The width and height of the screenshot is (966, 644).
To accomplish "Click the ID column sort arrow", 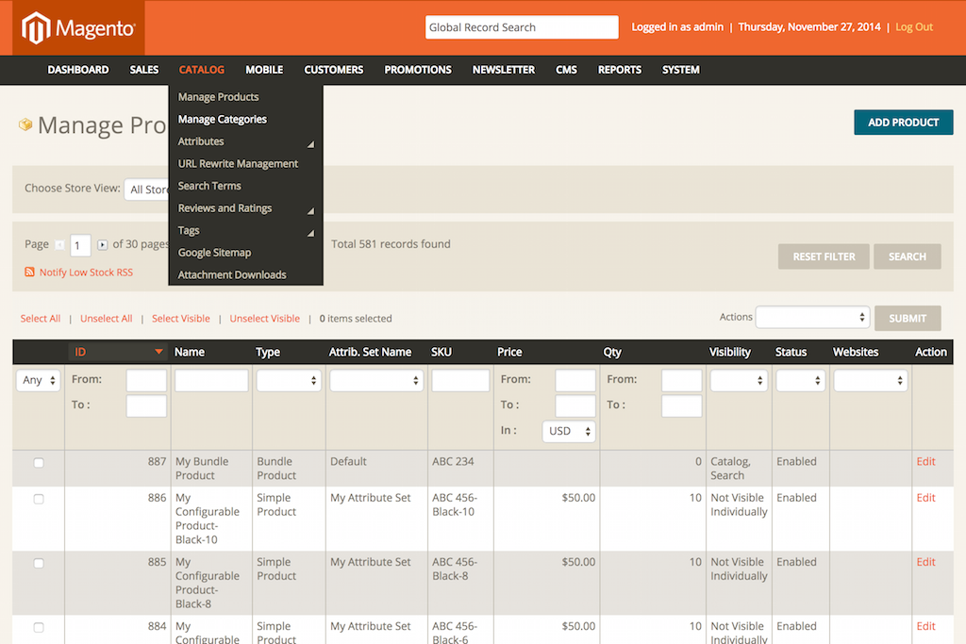I will (158, 352).
